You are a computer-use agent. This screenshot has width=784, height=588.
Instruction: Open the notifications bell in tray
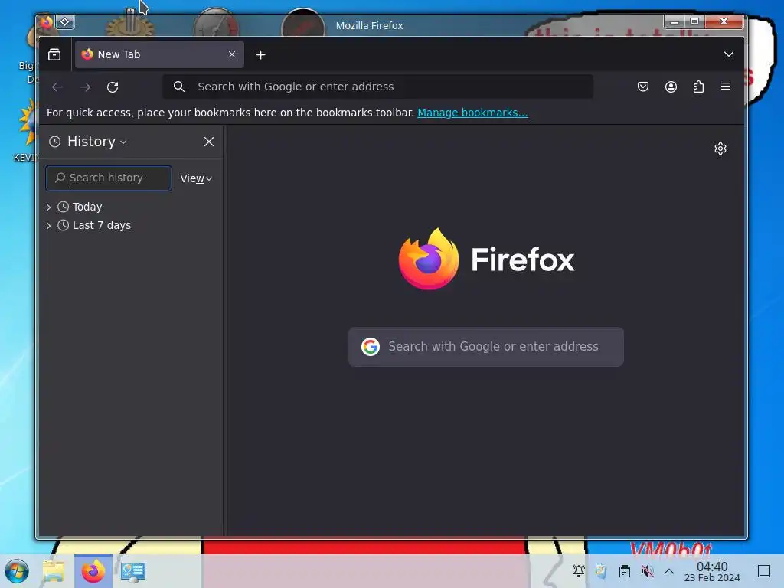point(579,570)
